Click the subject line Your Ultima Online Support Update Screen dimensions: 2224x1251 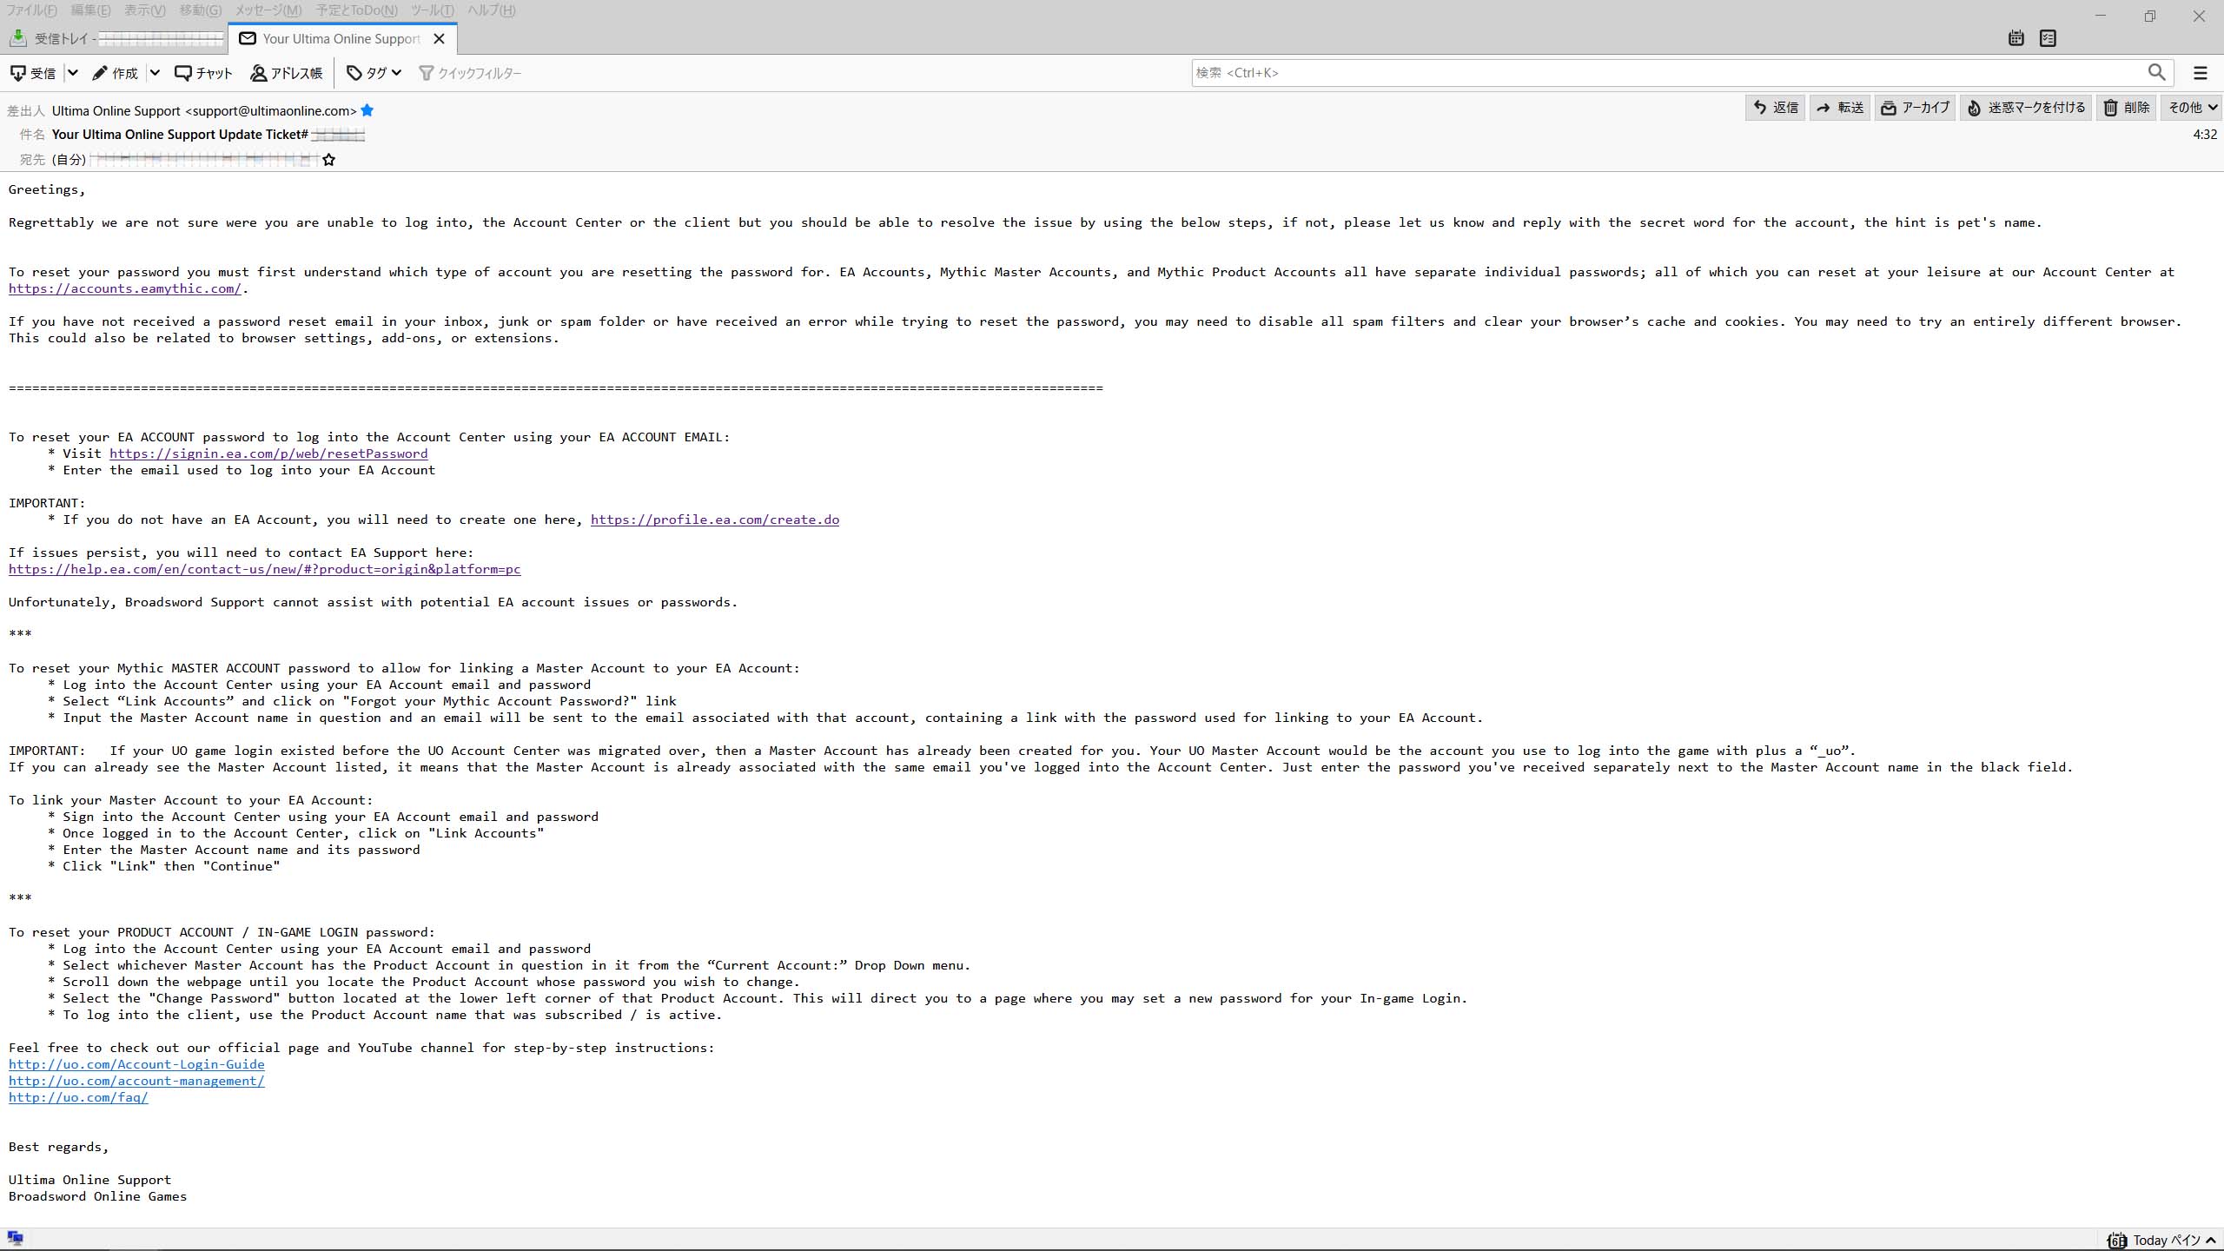(180, 135)
